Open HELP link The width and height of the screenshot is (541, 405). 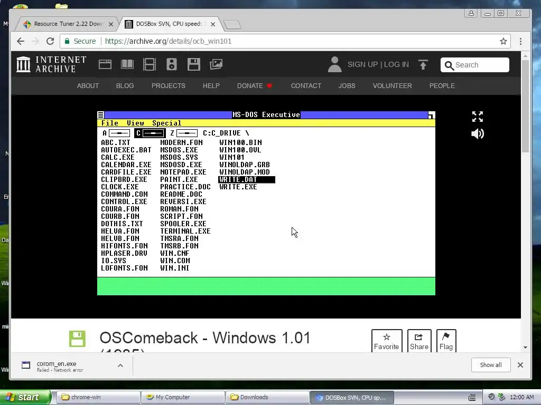[x=211, y=86]
